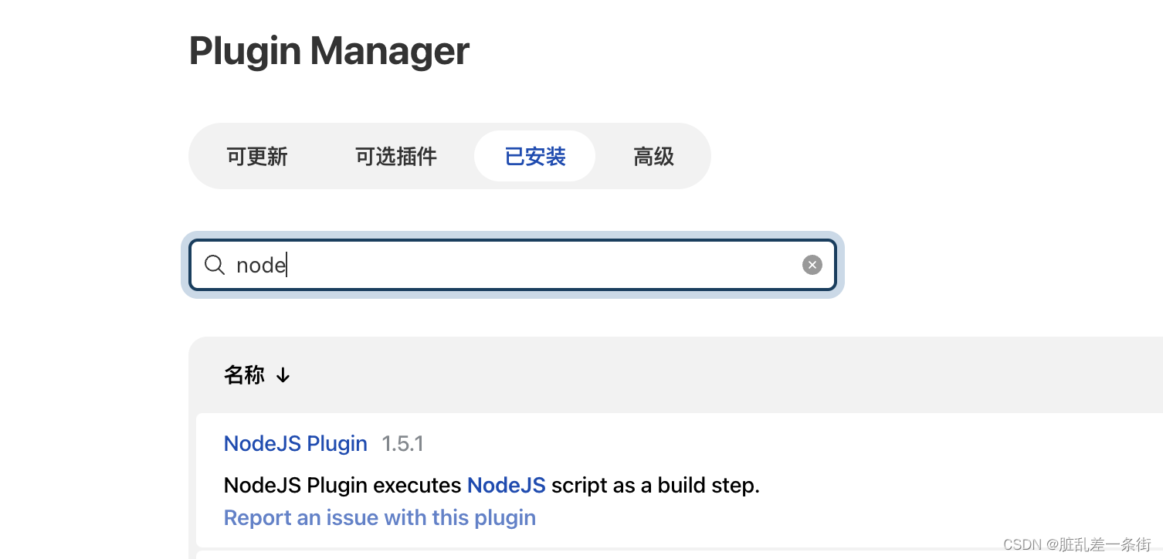Select the 已安装 tab
Image resolution: width=1163 pixels, height=559 pixels.
click(535, 157)
